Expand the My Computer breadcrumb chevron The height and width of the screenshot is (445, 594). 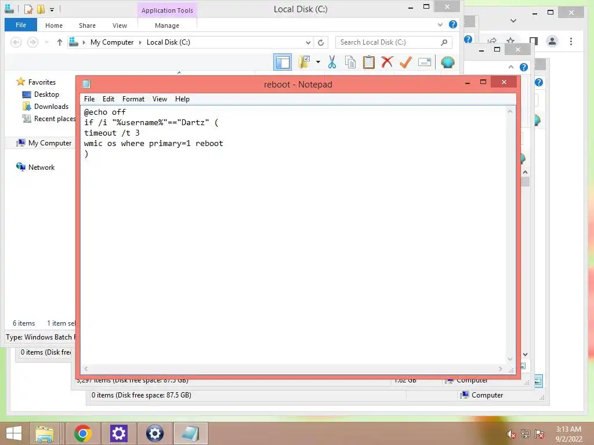(x=140, y=42)
